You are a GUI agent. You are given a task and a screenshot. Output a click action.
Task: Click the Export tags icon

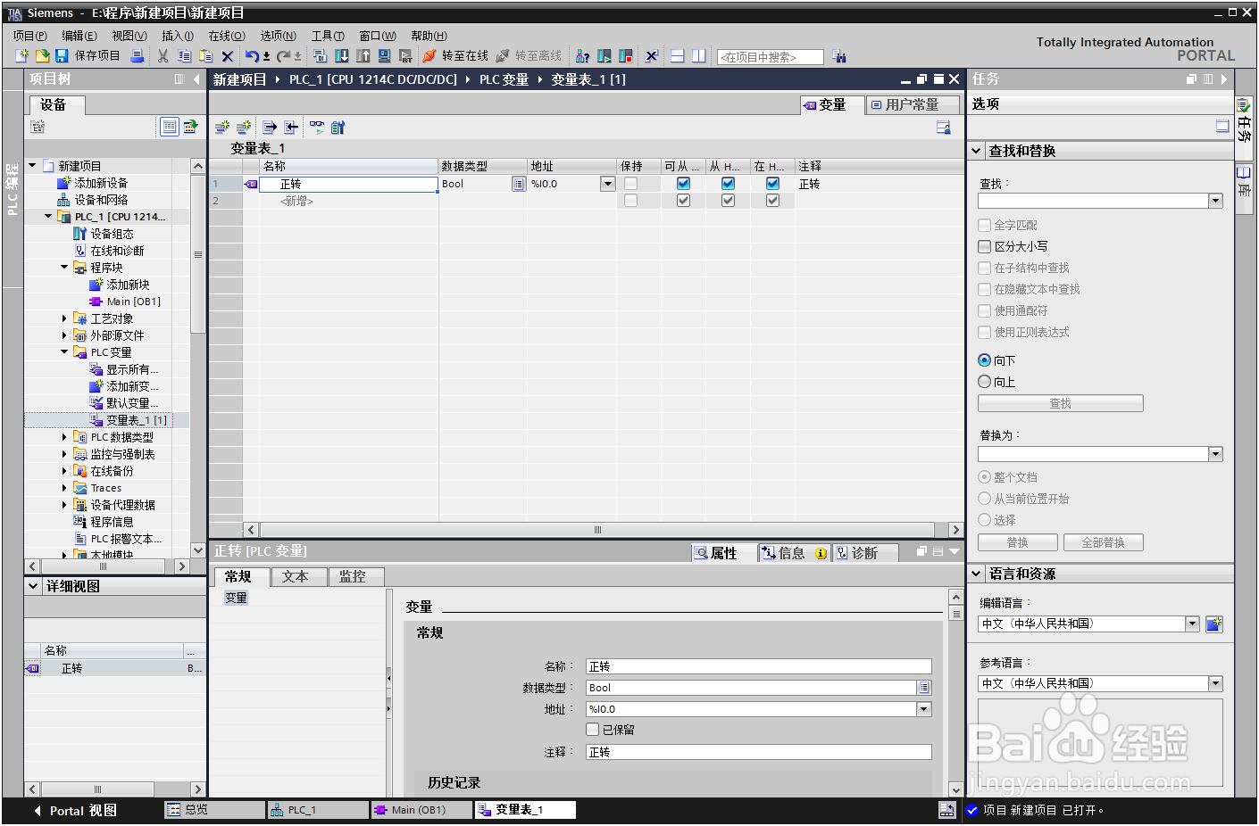tap(270, 128)
